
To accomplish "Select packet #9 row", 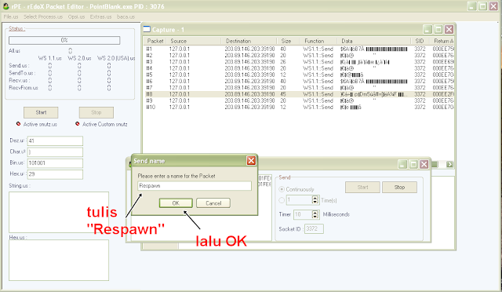I will 299,100.
